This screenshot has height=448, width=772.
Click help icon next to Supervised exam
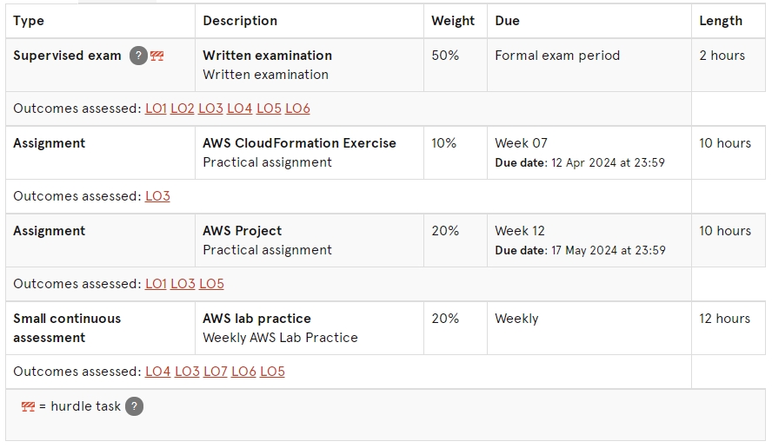click(138, 56)
